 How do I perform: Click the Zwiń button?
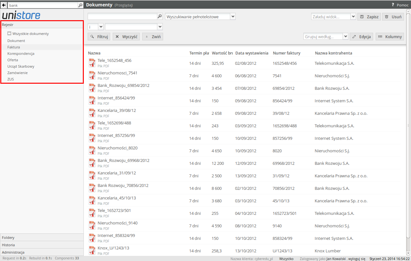(x=153, y=37)
